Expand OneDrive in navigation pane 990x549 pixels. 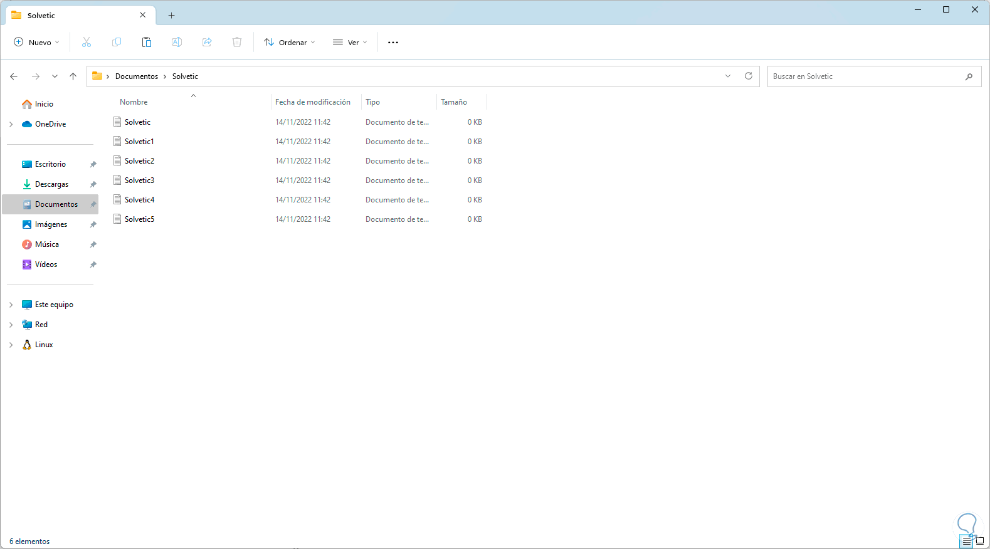click(x=11, y=124)
